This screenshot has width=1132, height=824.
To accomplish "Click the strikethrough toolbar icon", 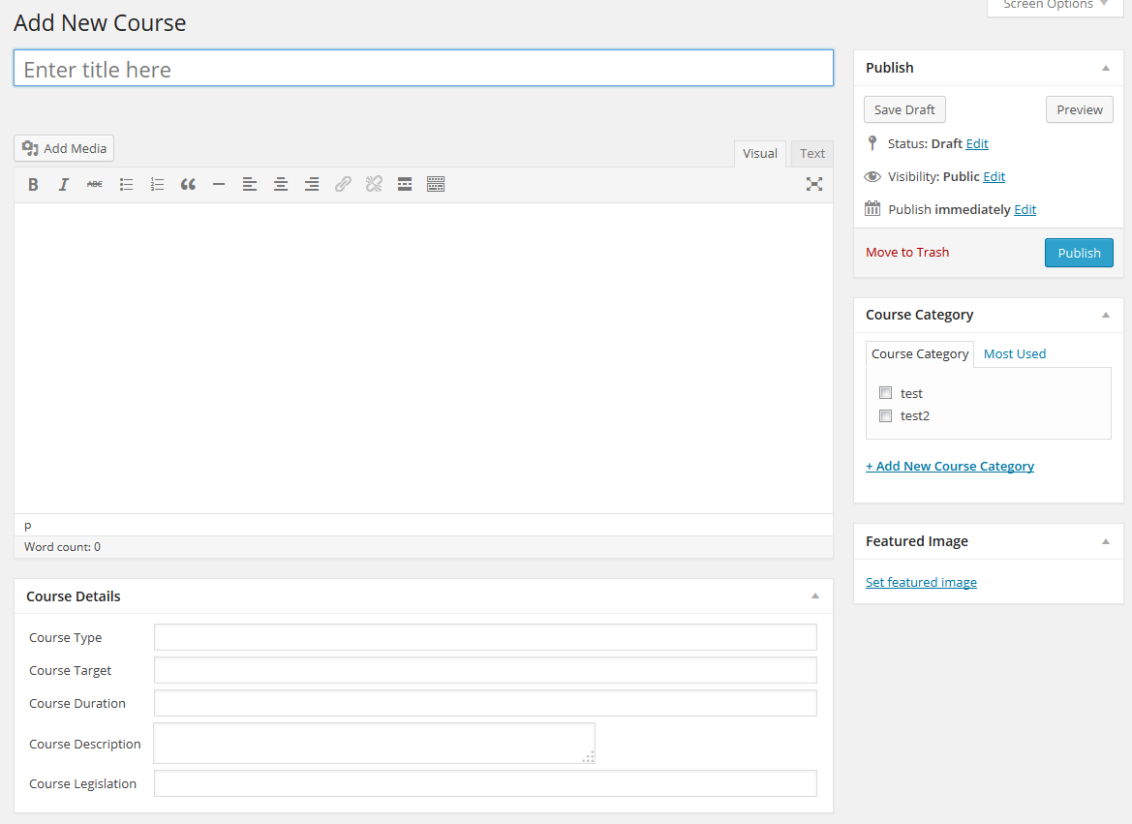I will pyautogui.click(x=95, y=184).
